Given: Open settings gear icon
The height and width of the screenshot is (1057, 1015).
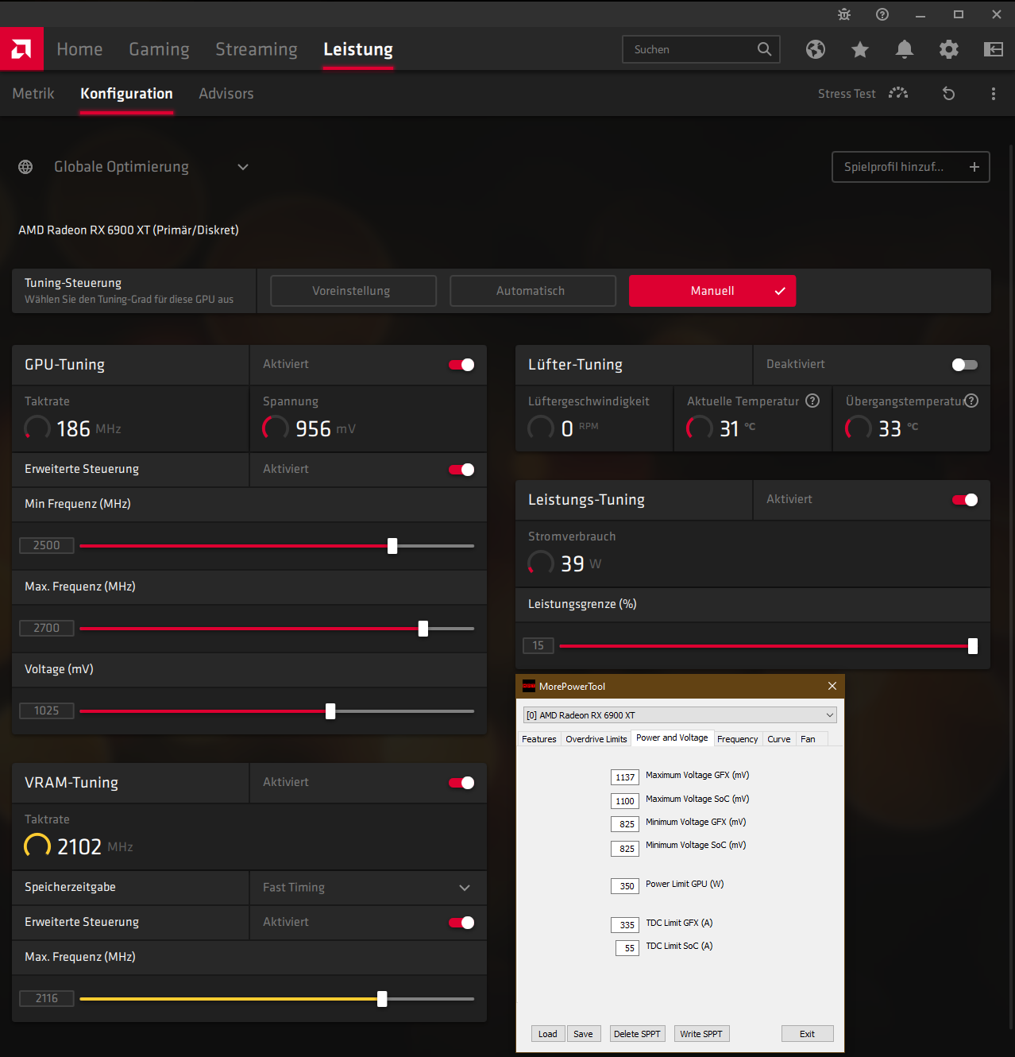Looking at the screenshot, I should [949, 49].
